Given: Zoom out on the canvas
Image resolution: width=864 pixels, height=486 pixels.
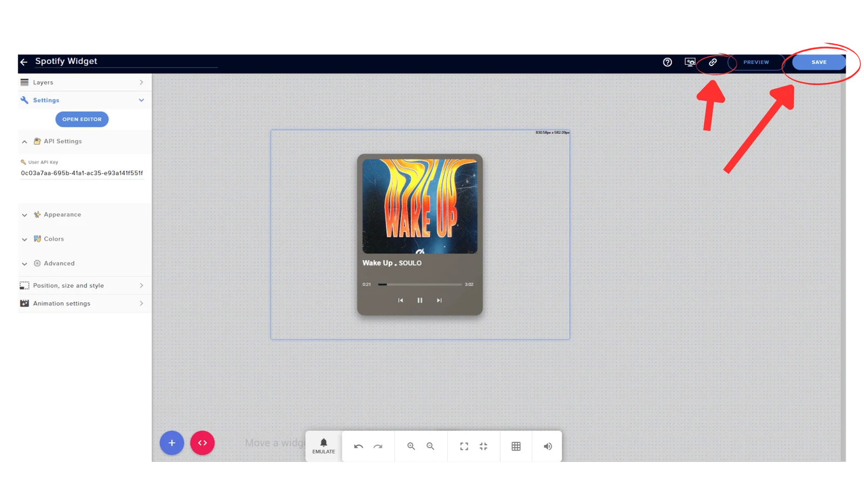Looking at the screenshot, I should click(x=430, y=447).
